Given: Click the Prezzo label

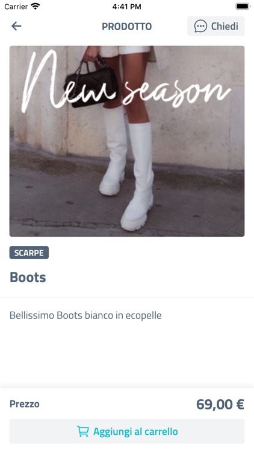Looking at the screenshot, I should click(25, 404).
